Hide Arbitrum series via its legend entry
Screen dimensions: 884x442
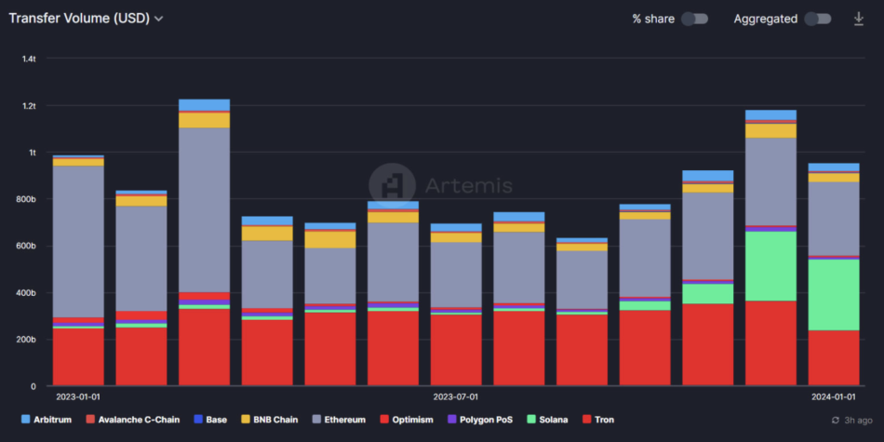pyautogui.click(x=48, y=420)
